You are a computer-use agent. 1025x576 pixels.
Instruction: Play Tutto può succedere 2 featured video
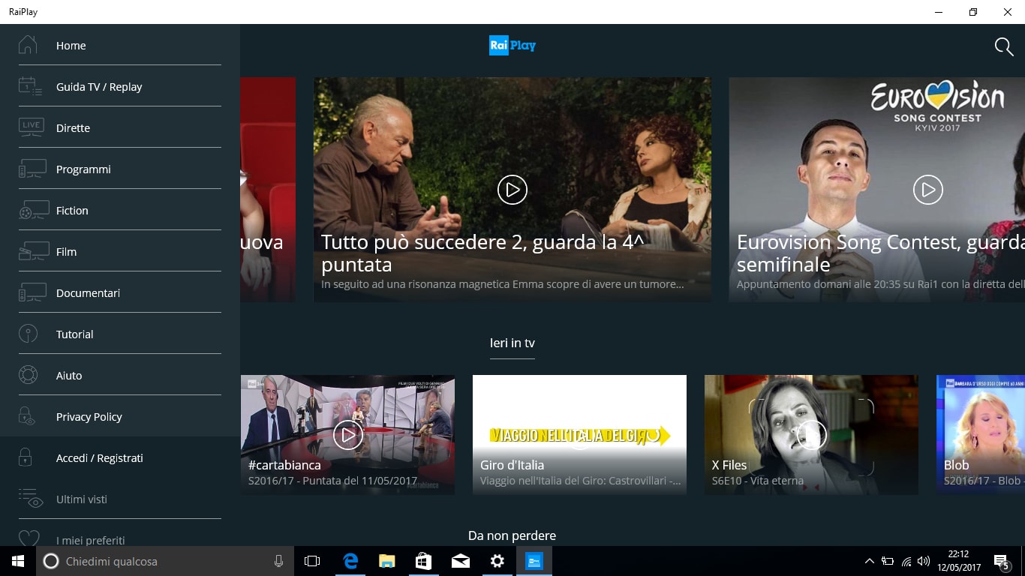pos(512,190)
